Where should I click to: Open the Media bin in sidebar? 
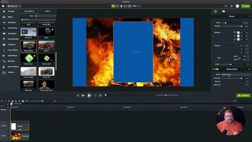[9, 17]
